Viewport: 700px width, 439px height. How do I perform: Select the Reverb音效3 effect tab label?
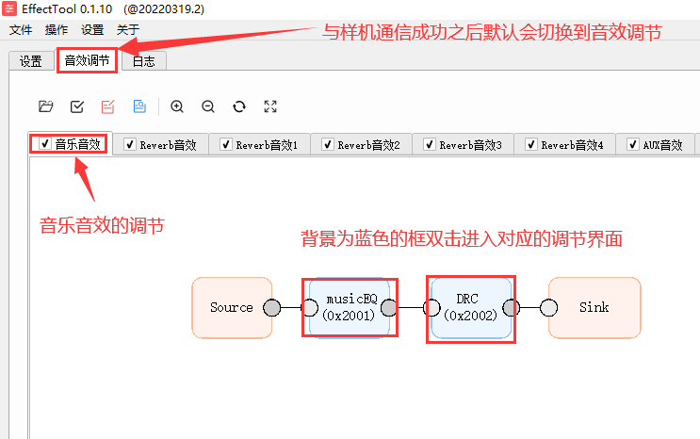pos(470,145)
